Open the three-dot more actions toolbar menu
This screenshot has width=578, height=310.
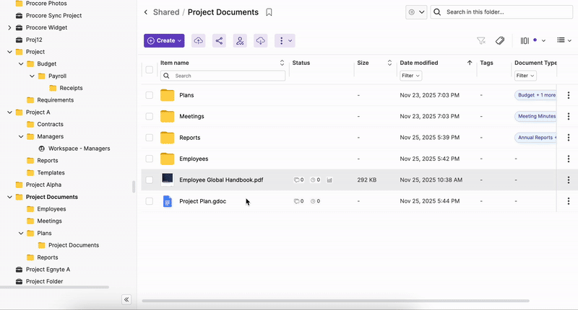(285, 40)
